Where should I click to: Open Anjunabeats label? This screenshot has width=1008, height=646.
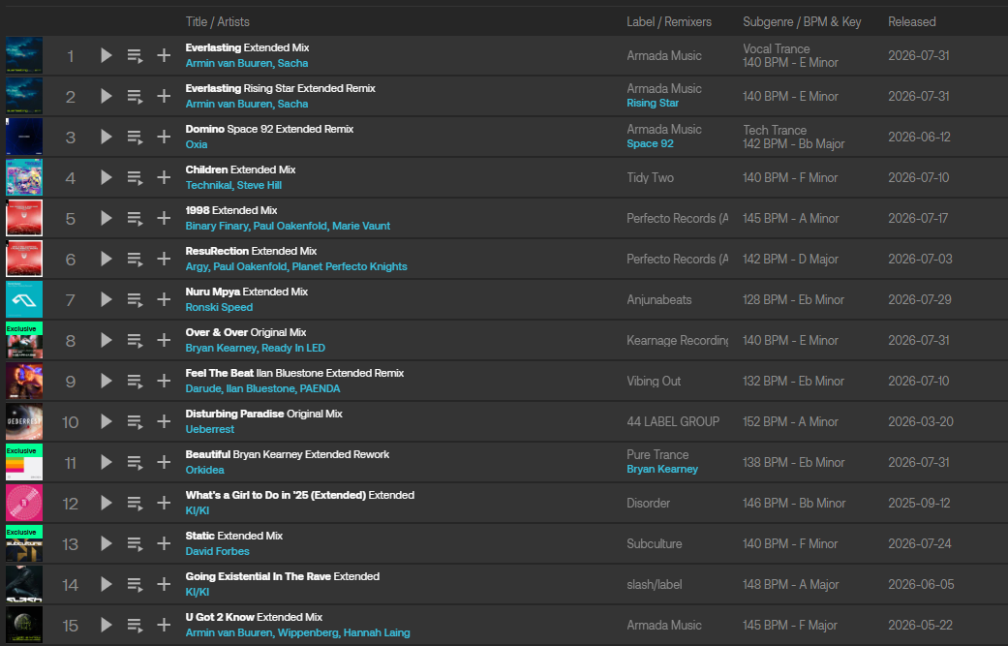point(659,299)
